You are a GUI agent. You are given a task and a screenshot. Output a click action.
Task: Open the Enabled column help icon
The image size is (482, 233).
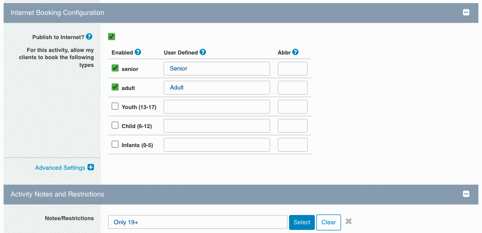point(138,52)
